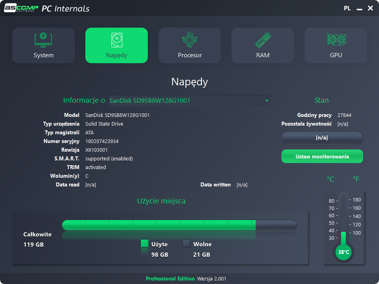Click the TRIM activated value
Screen dimensions: 379x284
[96, 167]
